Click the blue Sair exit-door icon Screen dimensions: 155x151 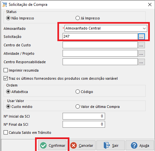[x=107, y=145]
